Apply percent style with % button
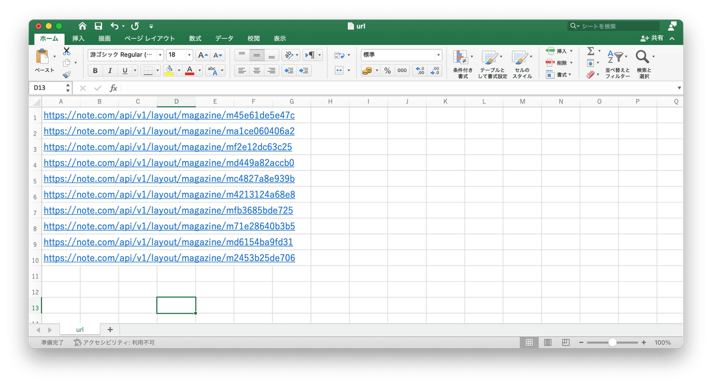Screen dimensions: 712x386 pyautogui.click(x=387, y=70)
